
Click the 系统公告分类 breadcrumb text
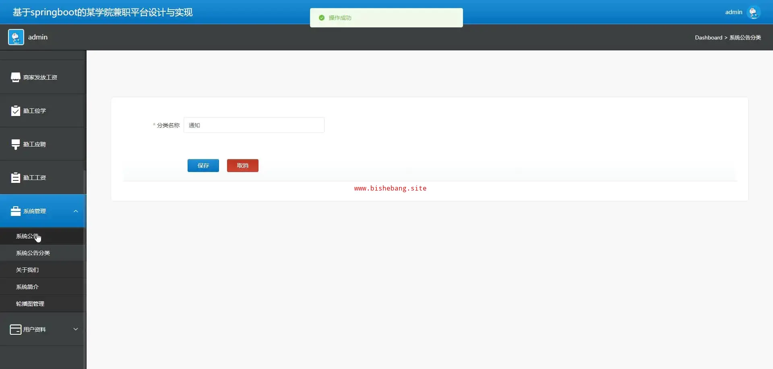click(745, 37)
